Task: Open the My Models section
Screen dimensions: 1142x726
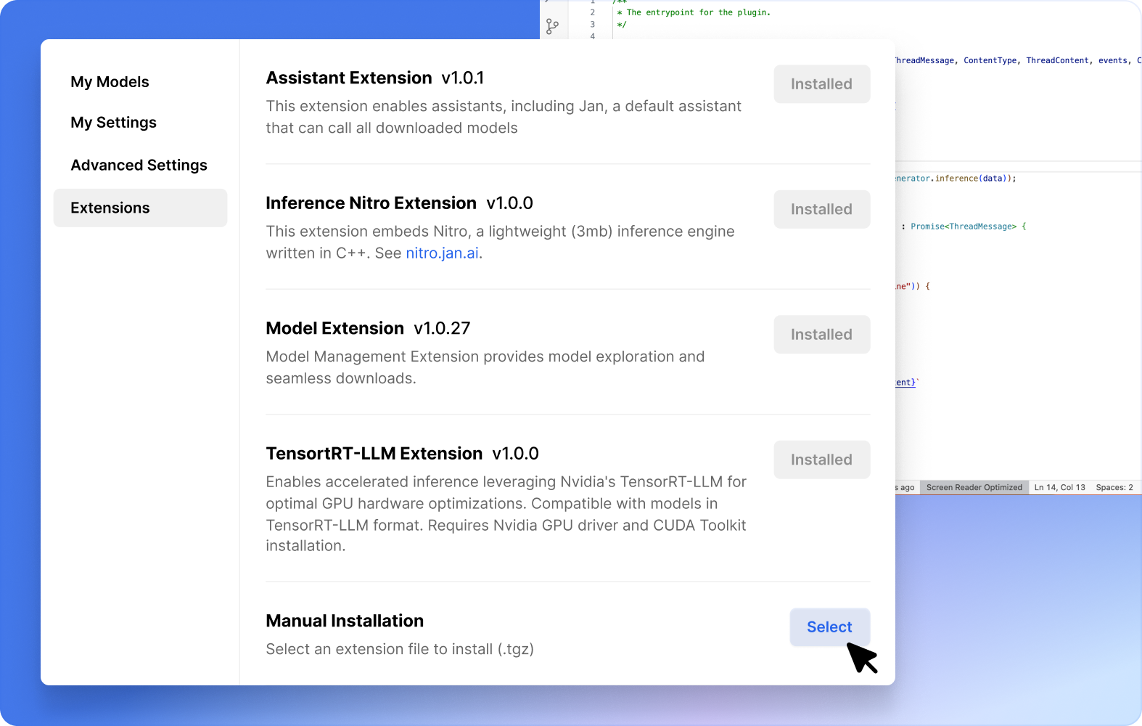Action: pyautogui.click(x=110, y=82)
